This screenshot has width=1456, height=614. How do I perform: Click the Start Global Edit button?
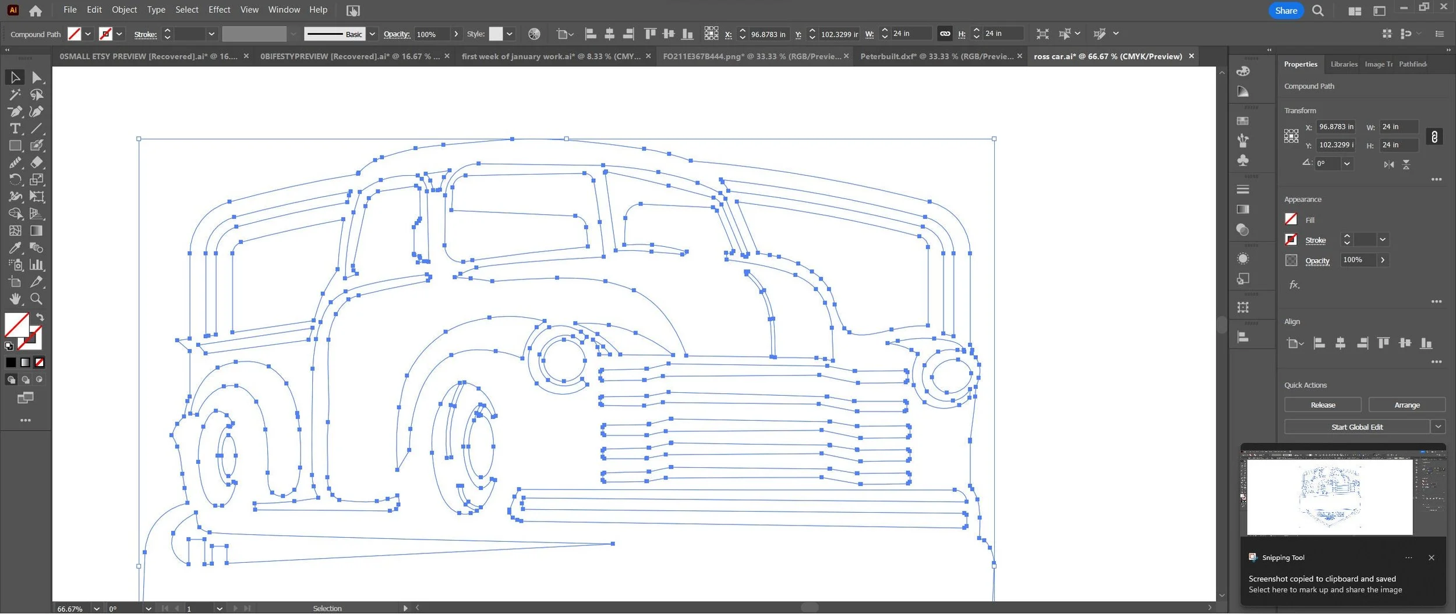tap(1357, 427)
